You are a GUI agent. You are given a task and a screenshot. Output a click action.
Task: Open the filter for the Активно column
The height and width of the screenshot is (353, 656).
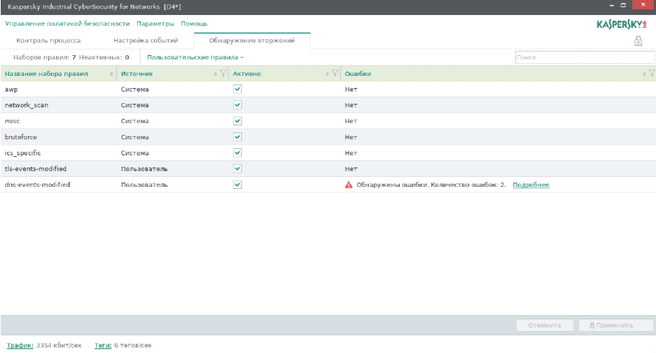(x=335, y=74)
